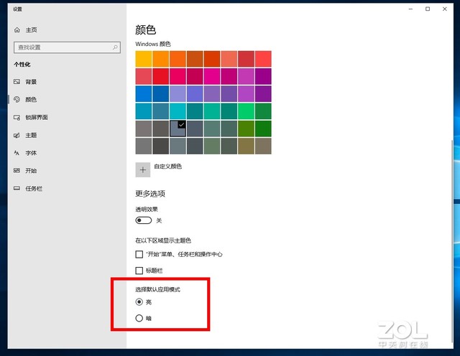Select the 主题 themes icon in sidebar

pyautogui.click(x=17, y=135)
